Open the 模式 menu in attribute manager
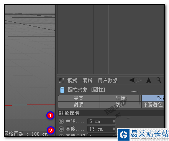169x141 pixels. coord(72,81)
